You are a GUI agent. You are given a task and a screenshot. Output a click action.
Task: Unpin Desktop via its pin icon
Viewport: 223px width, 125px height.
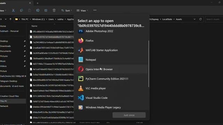point(25,41)
